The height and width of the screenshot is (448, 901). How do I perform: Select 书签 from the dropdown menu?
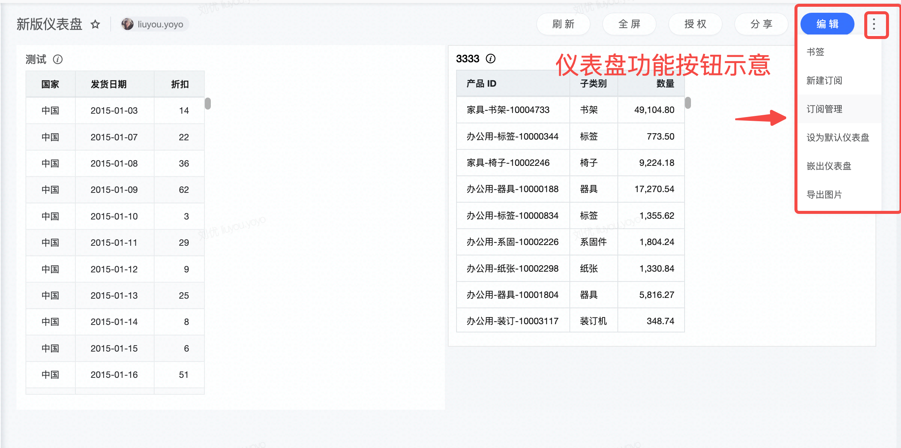(x=815, y=52)
